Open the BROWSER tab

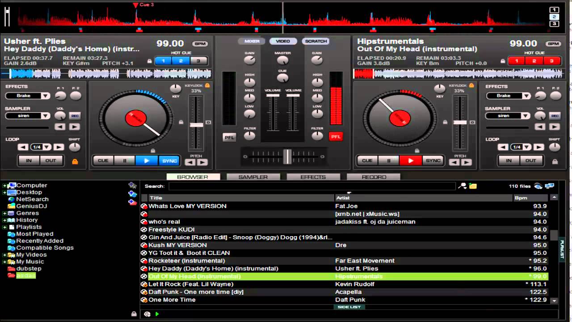point(193,177)
